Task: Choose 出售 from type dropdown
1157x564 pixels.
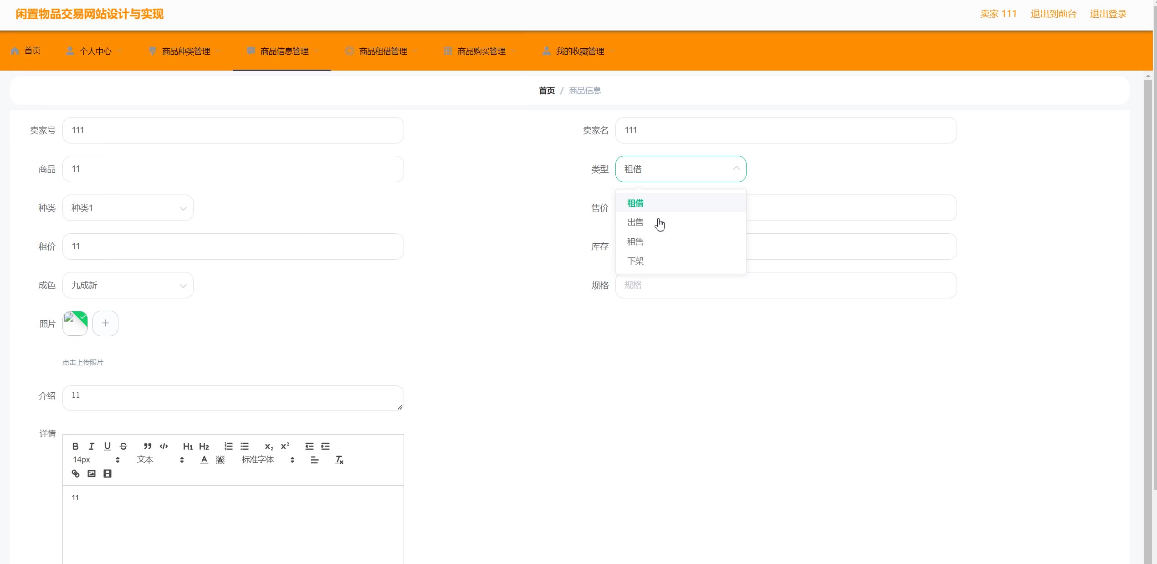Action: point(635,222)
